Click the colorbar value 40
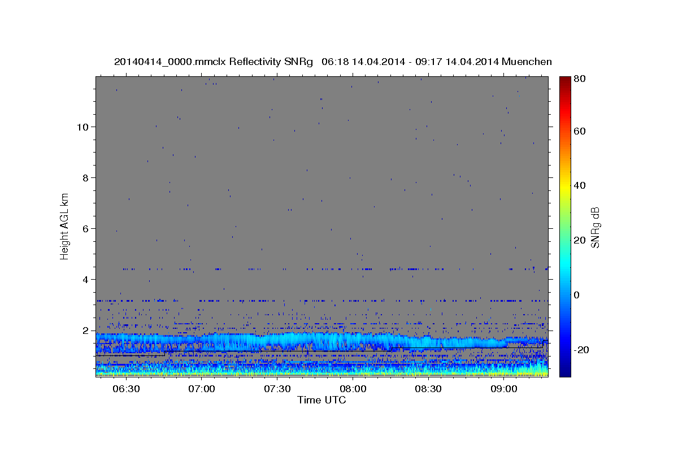Image resolution: width=678 pixels, height=452 pixels. [x=581, y=185]
